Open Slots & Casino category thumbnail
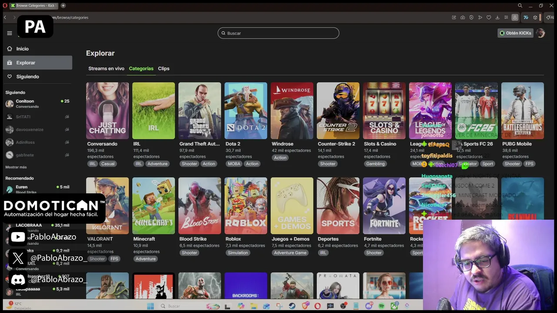Viewport: 557px width, 313px height. (x=384, y=111)
